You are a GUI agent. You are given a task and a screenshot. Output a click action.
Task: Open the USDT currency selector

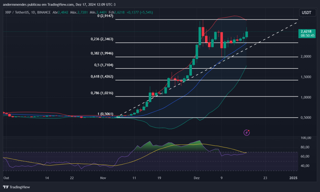click(x=307, y=13)
